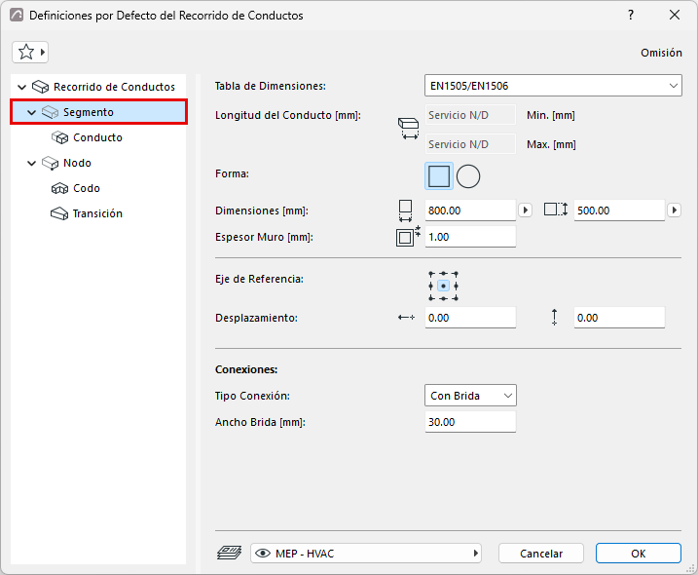
Task: Click the duct height 500.00 field
Action: (x=619, y=210)
